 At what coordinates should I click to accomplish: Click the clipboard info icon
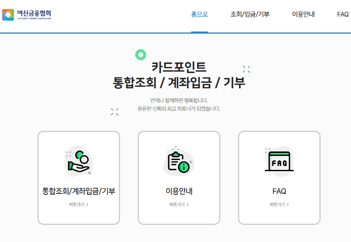pyautogui.click(x=178, y=162)
